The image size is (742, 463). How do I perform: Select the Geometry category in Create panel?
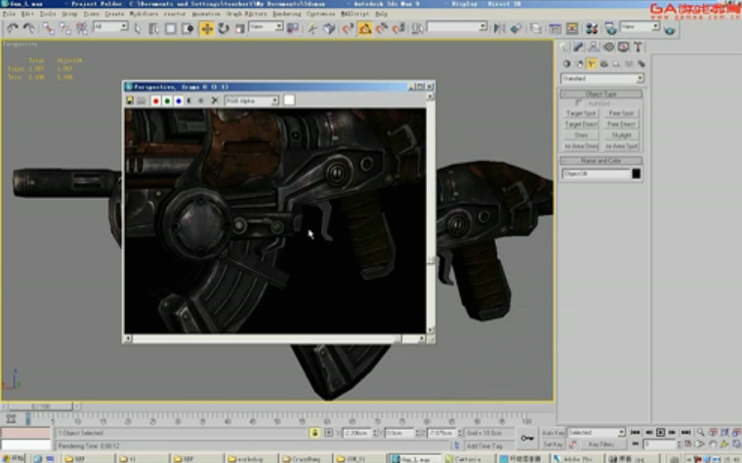566,63
